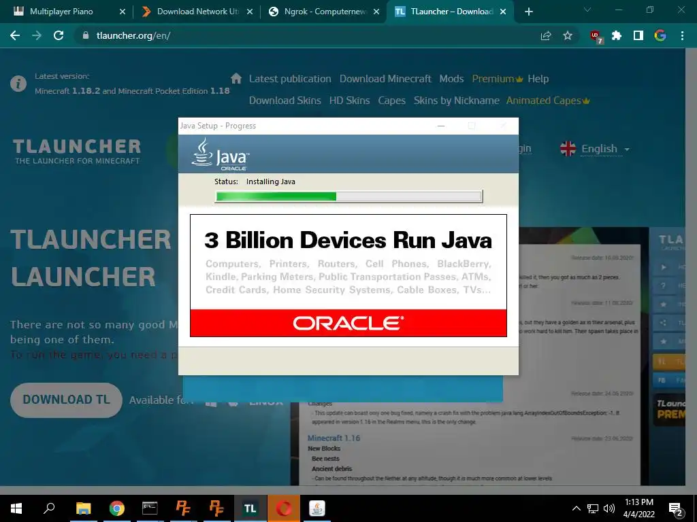Click the Java logo in setup header
The height and width of the screenshot is (522, 697).
221,154
